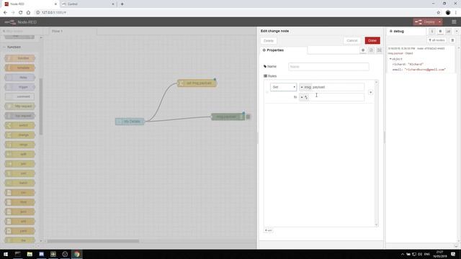Screen dimensions: 461x259
Task: Clear the debug log with trash icon
Action: click(x=452, y=40)
